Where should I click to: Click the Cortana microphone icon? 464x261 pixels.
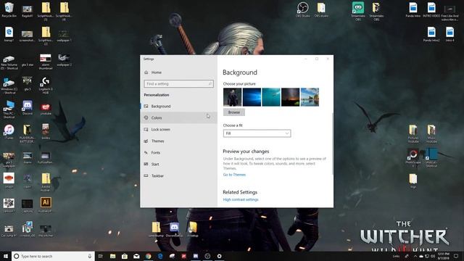click(x=90, y=256)
